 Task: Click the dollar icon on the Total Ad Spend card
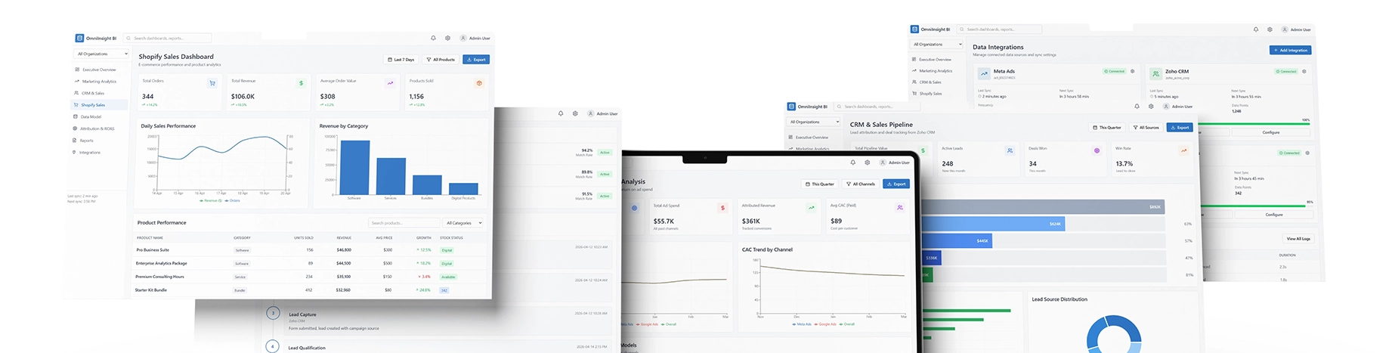pyautogui.click(x=722, y=208)
